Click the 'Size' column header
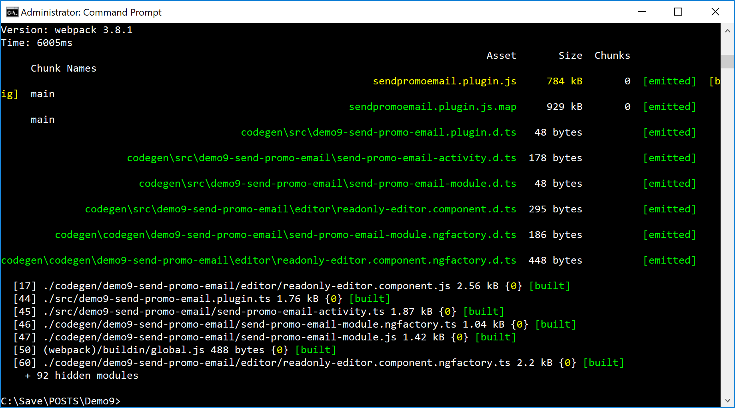This screenshot has height=408, width=735. click(x=570, y=56)
